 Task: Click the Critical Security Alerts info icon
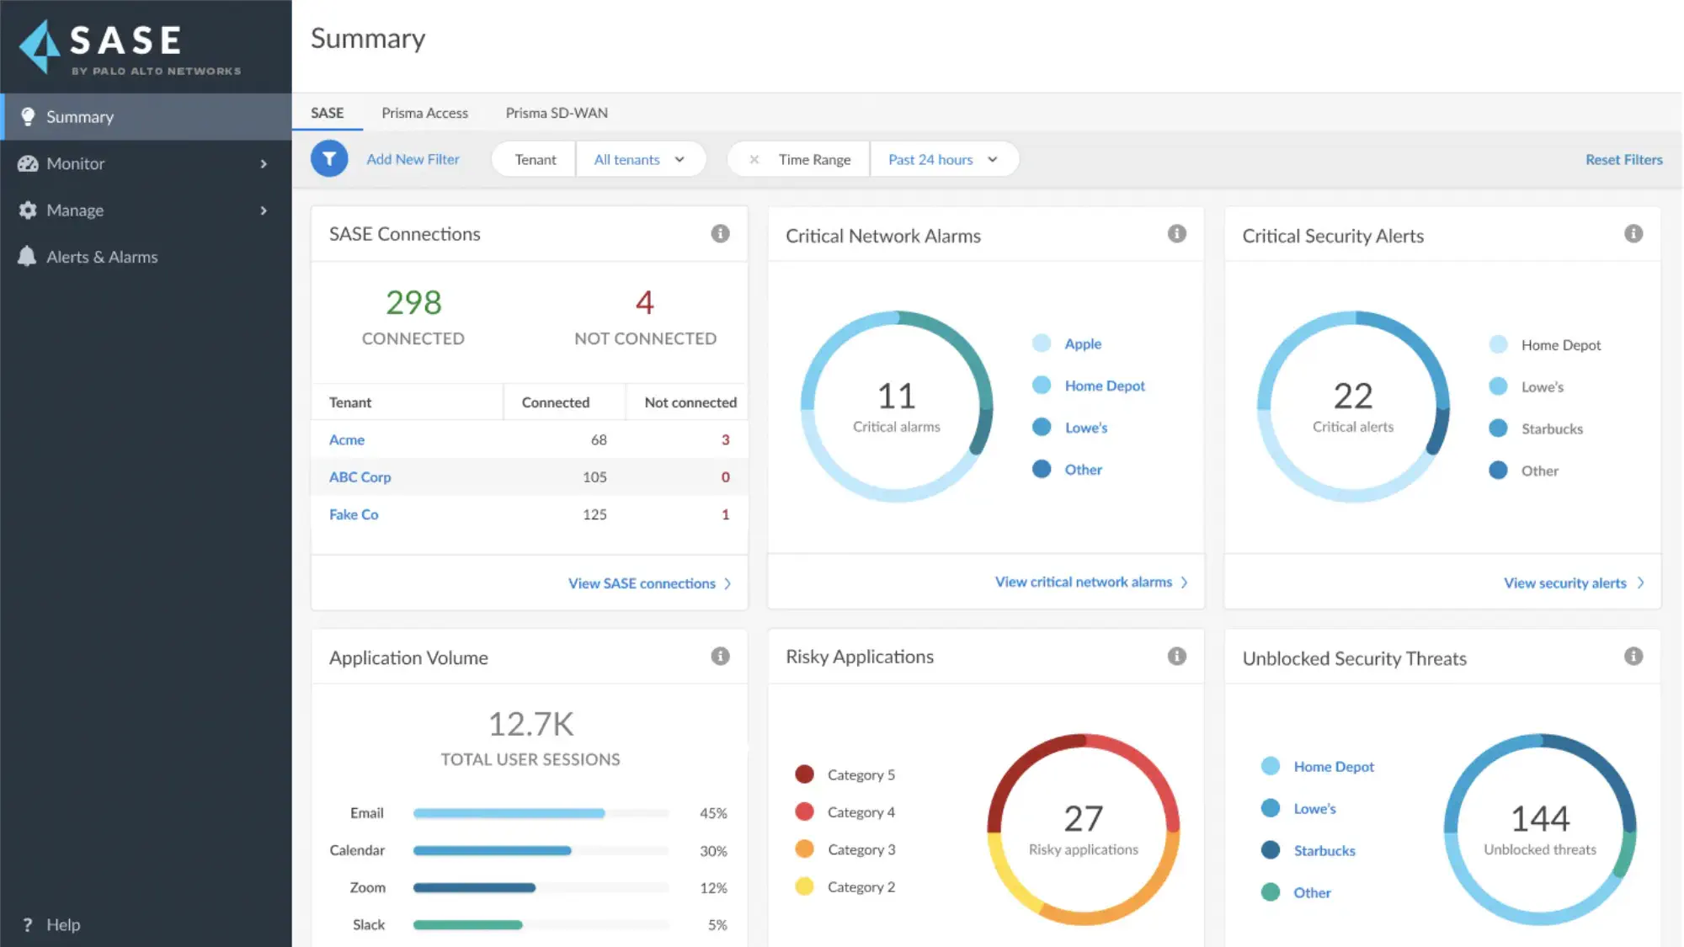click(1634, 233)
